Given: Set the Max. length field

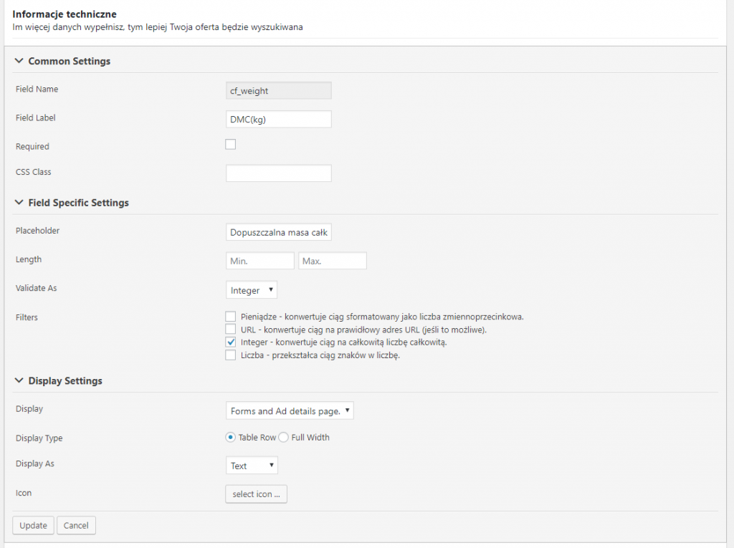Looking at the screenshot, I should click(x=333, y=261).
